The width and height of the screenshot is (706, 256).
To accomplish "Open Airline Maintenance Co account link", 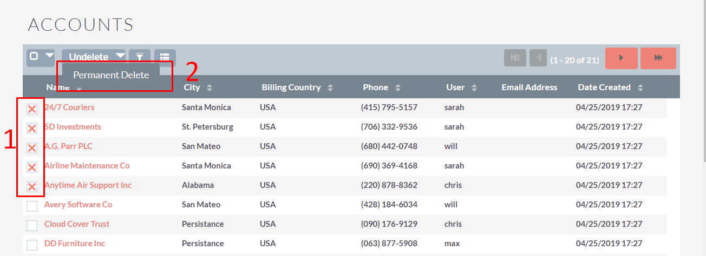I will tap(87, 166).
